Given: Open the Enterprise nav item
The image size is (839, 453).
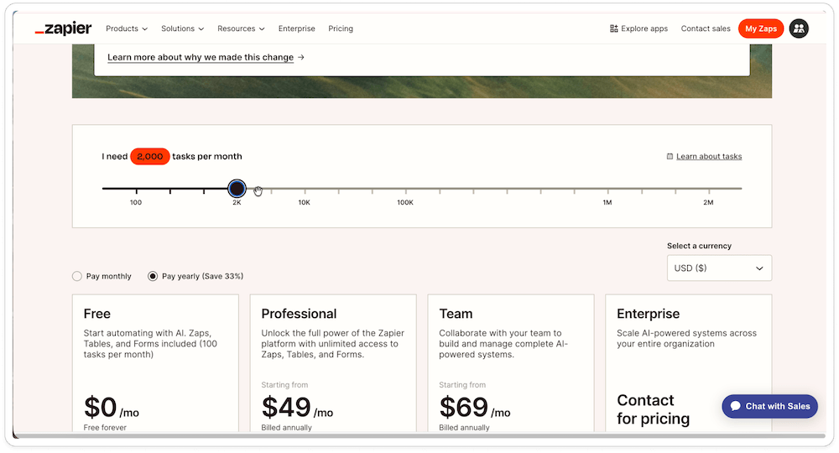Looking at the screenshot, I should [x=296, y=29].
